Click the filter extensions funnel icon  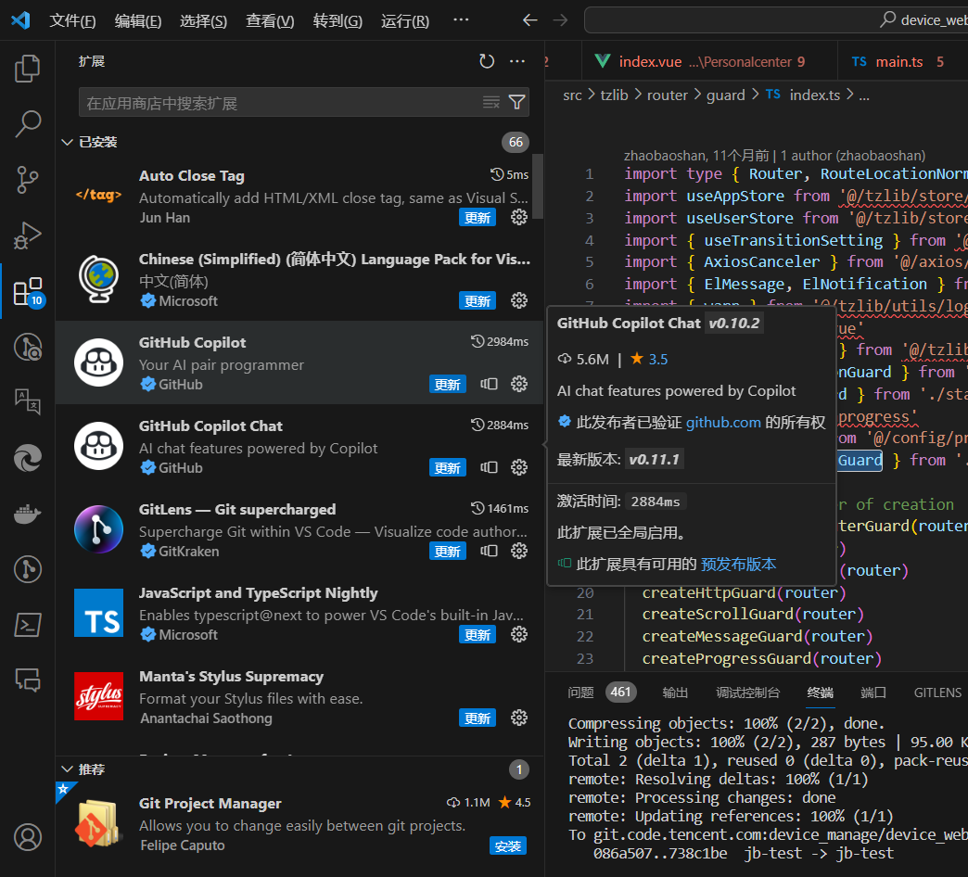(516, 102)
